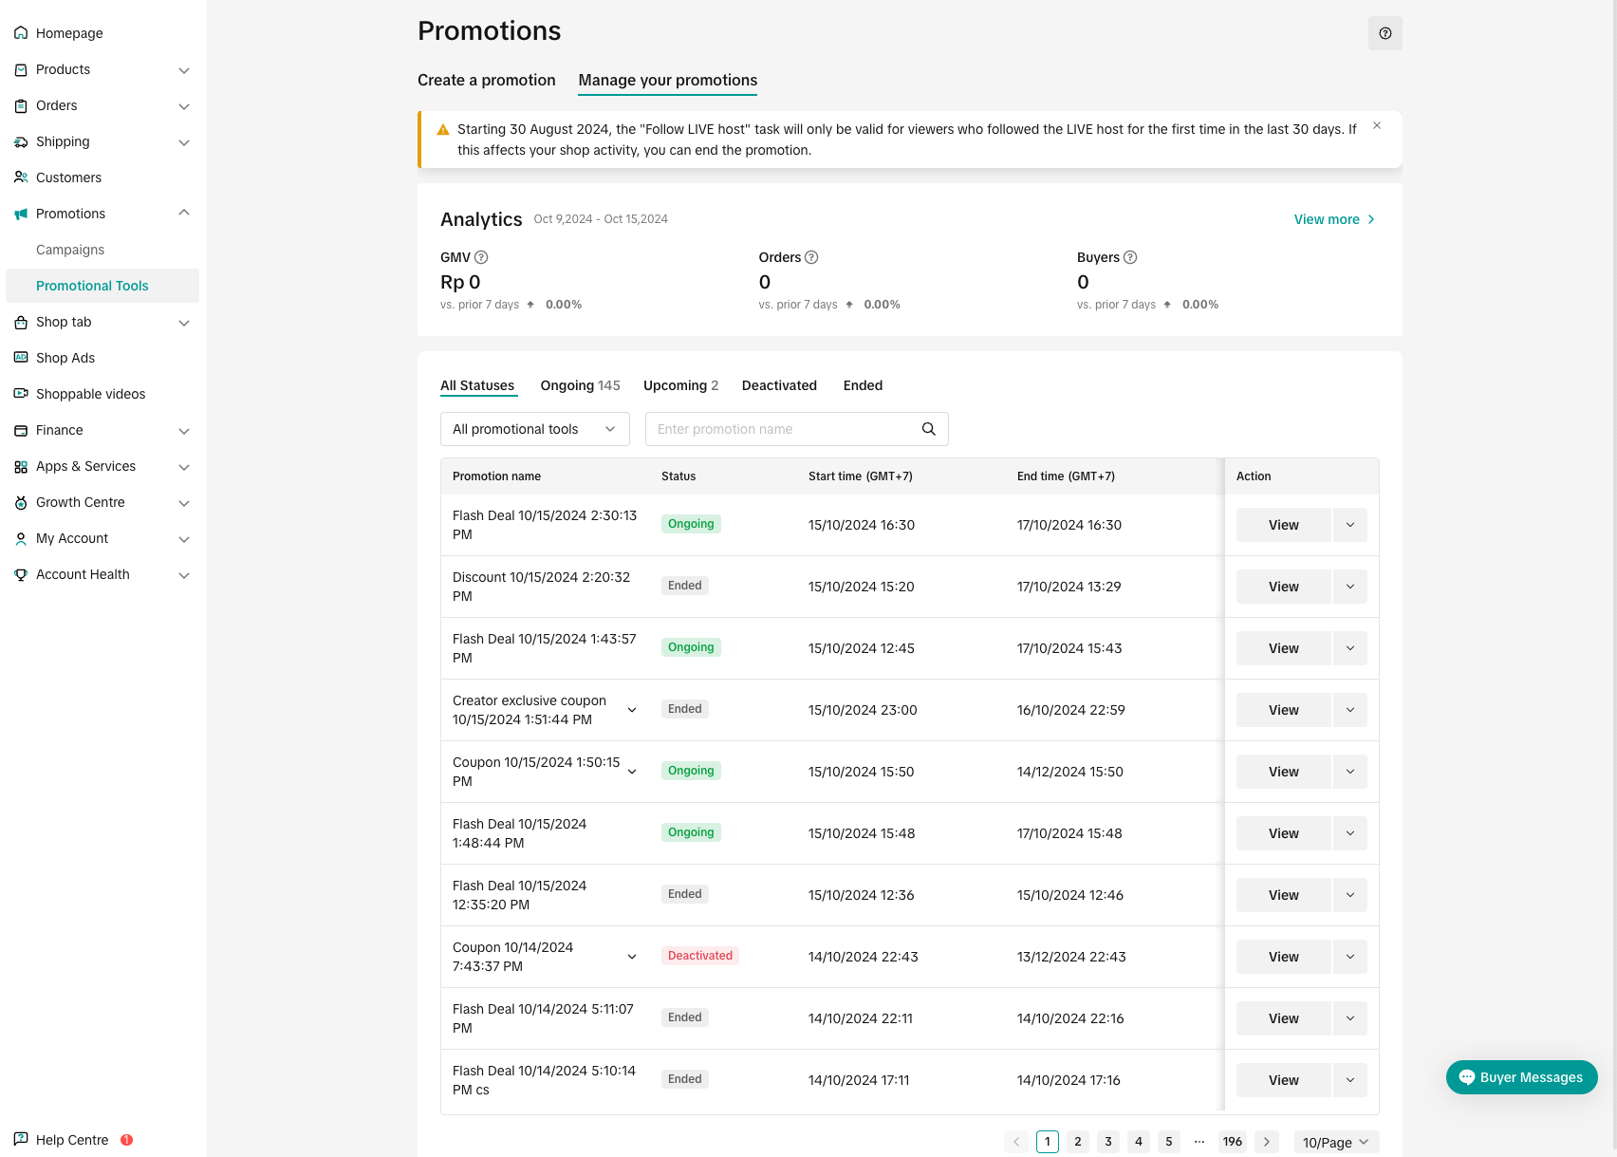Open Shop Ads in the sidebar
The height and width of the screenshot is (1157, 1617).
click(x=65, y=358)
